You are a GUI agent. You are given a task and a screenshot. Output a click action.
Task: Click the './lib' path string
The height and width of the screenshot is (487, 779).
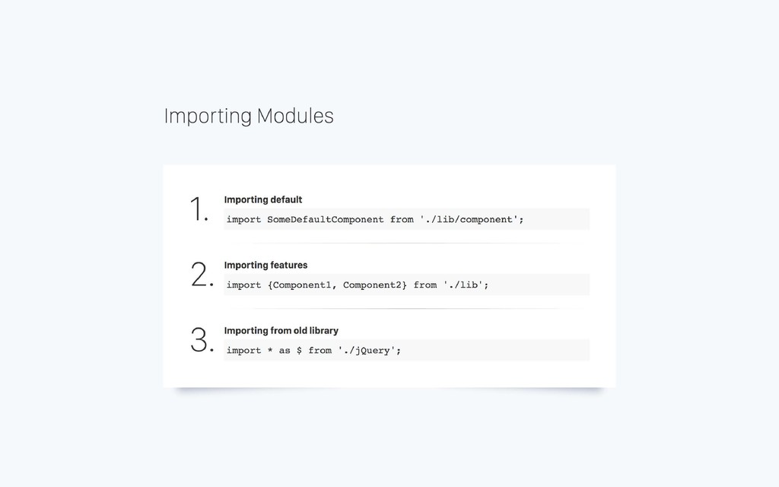point(463,285)
